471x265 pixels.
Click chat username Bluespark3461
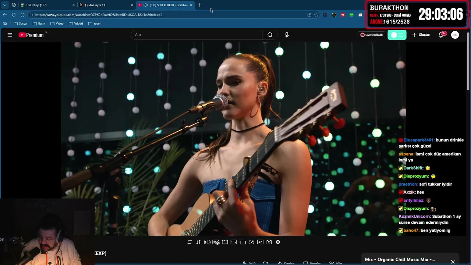click(419, 140)
